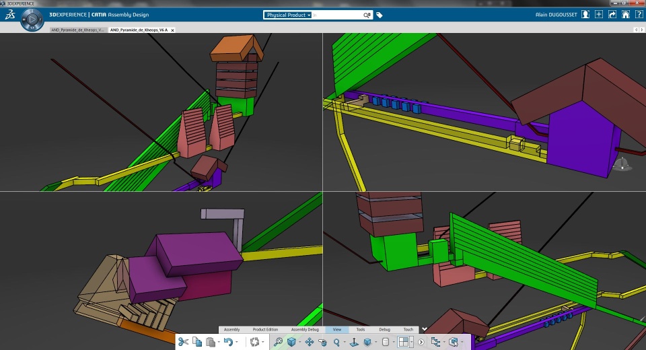
Task: Open the Home icon in the top bar
Action: click(625, 15)
